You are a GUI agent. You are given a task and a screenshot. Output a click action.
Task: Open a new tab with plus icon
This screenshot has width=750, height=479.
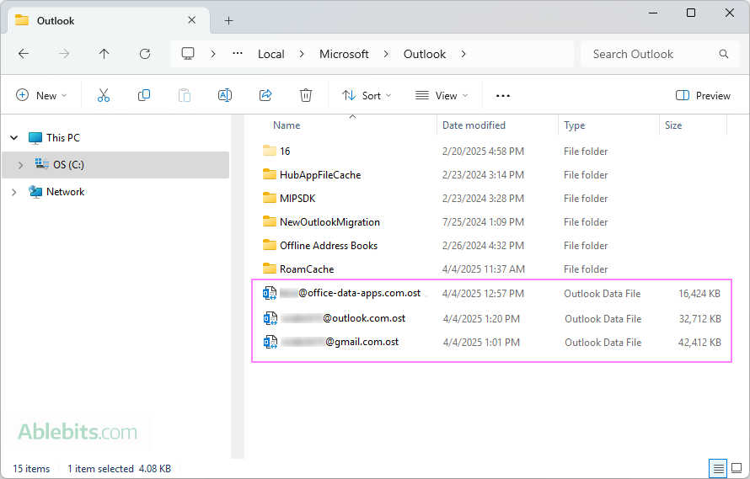[228, 20]
